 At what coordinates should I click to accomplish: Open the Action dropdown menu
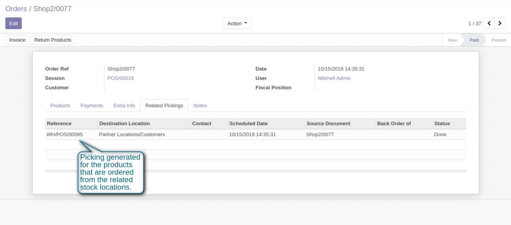point(237,23)
